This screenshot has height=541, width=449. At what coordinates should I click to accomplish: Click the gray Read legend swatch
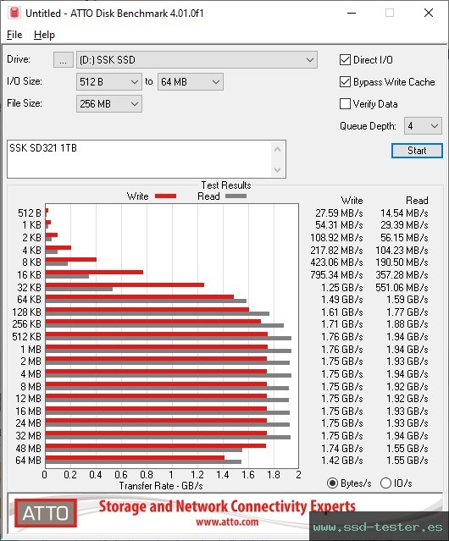tap(236, 196)
